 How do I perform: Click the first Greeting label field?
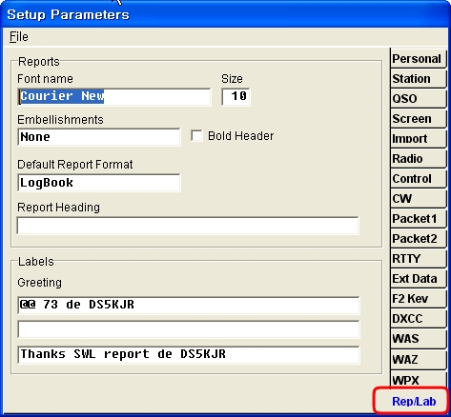point(189,306)
